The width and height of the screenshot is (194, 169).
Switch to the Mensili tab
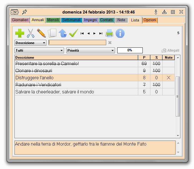coord(53,20)
